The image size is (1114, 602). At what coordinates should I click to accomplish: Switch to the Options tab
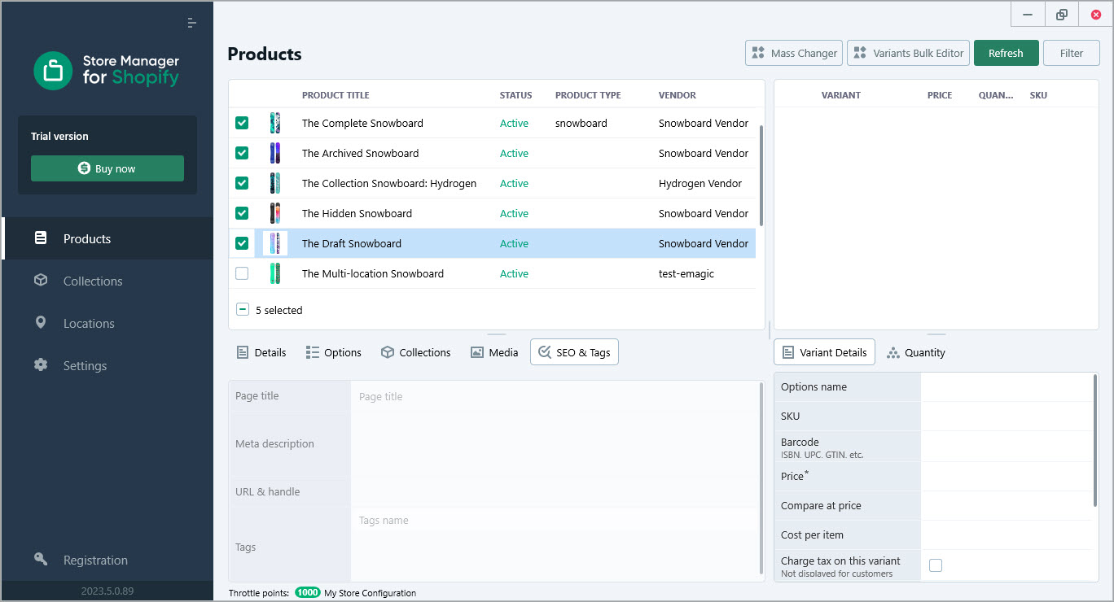coord(334,352)
